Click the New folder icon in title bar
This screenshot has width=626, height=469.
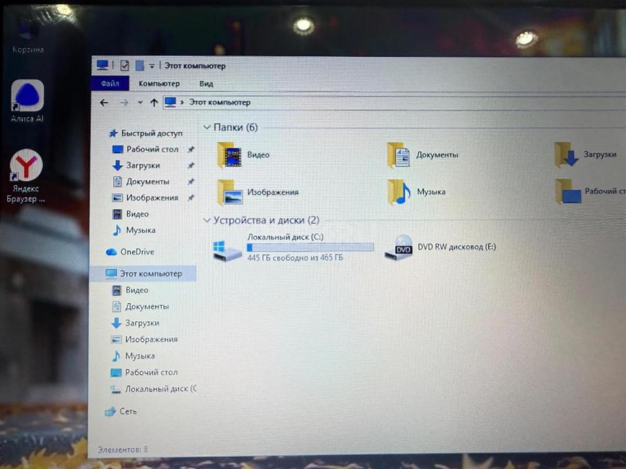[x=139, y=65]
